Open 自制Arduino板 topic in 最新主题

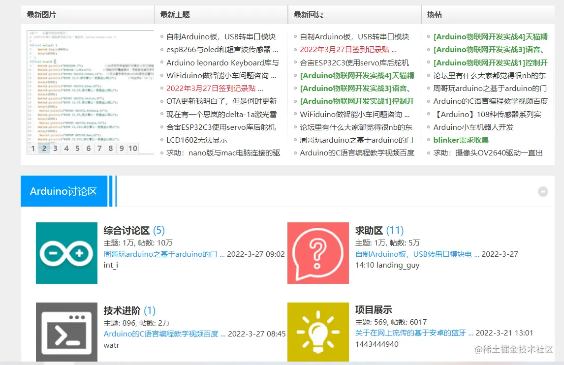tap(221, 37)
